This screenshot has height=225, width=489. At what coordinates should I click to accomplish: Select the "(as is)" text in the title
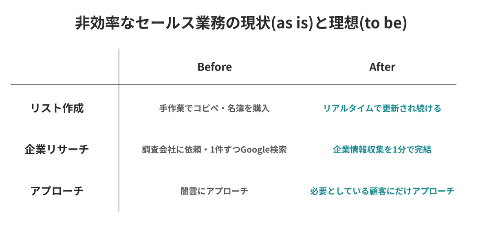coord(291,24)
